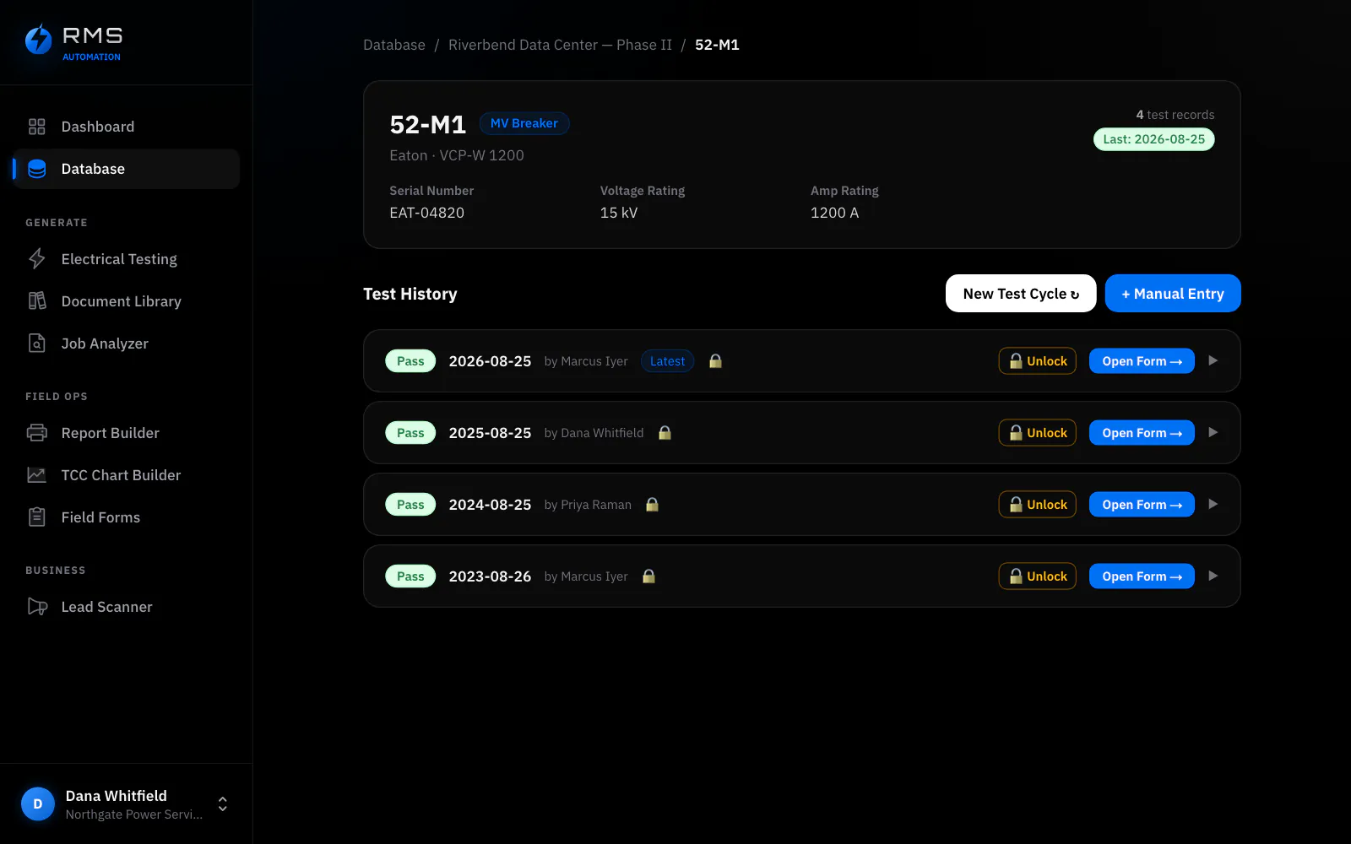Click the Last: 2026-08-25 badge
This screenshot has width=1351, height=844.
pyautogui.click(x=1154, y=139)
